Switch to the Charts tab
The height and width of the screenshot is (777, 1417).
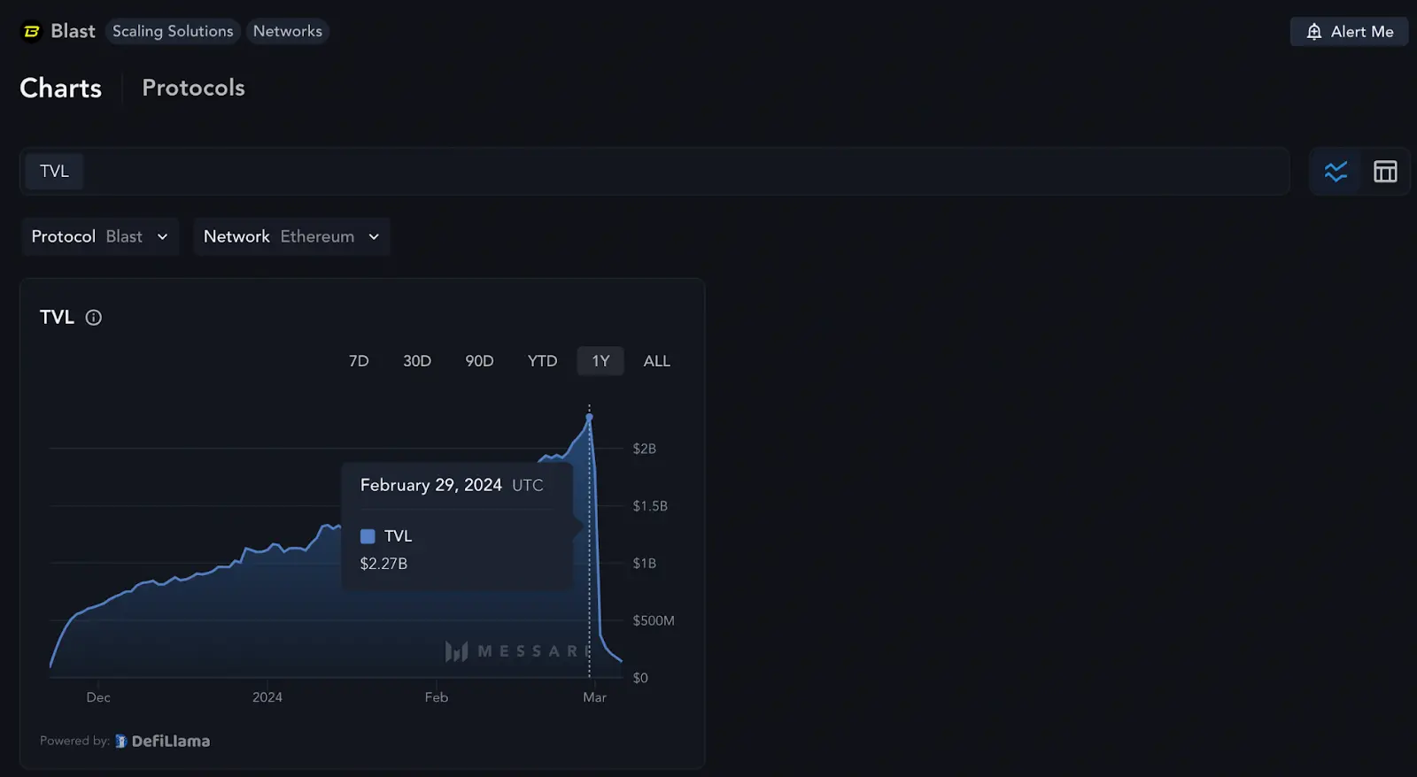(60, 88)
